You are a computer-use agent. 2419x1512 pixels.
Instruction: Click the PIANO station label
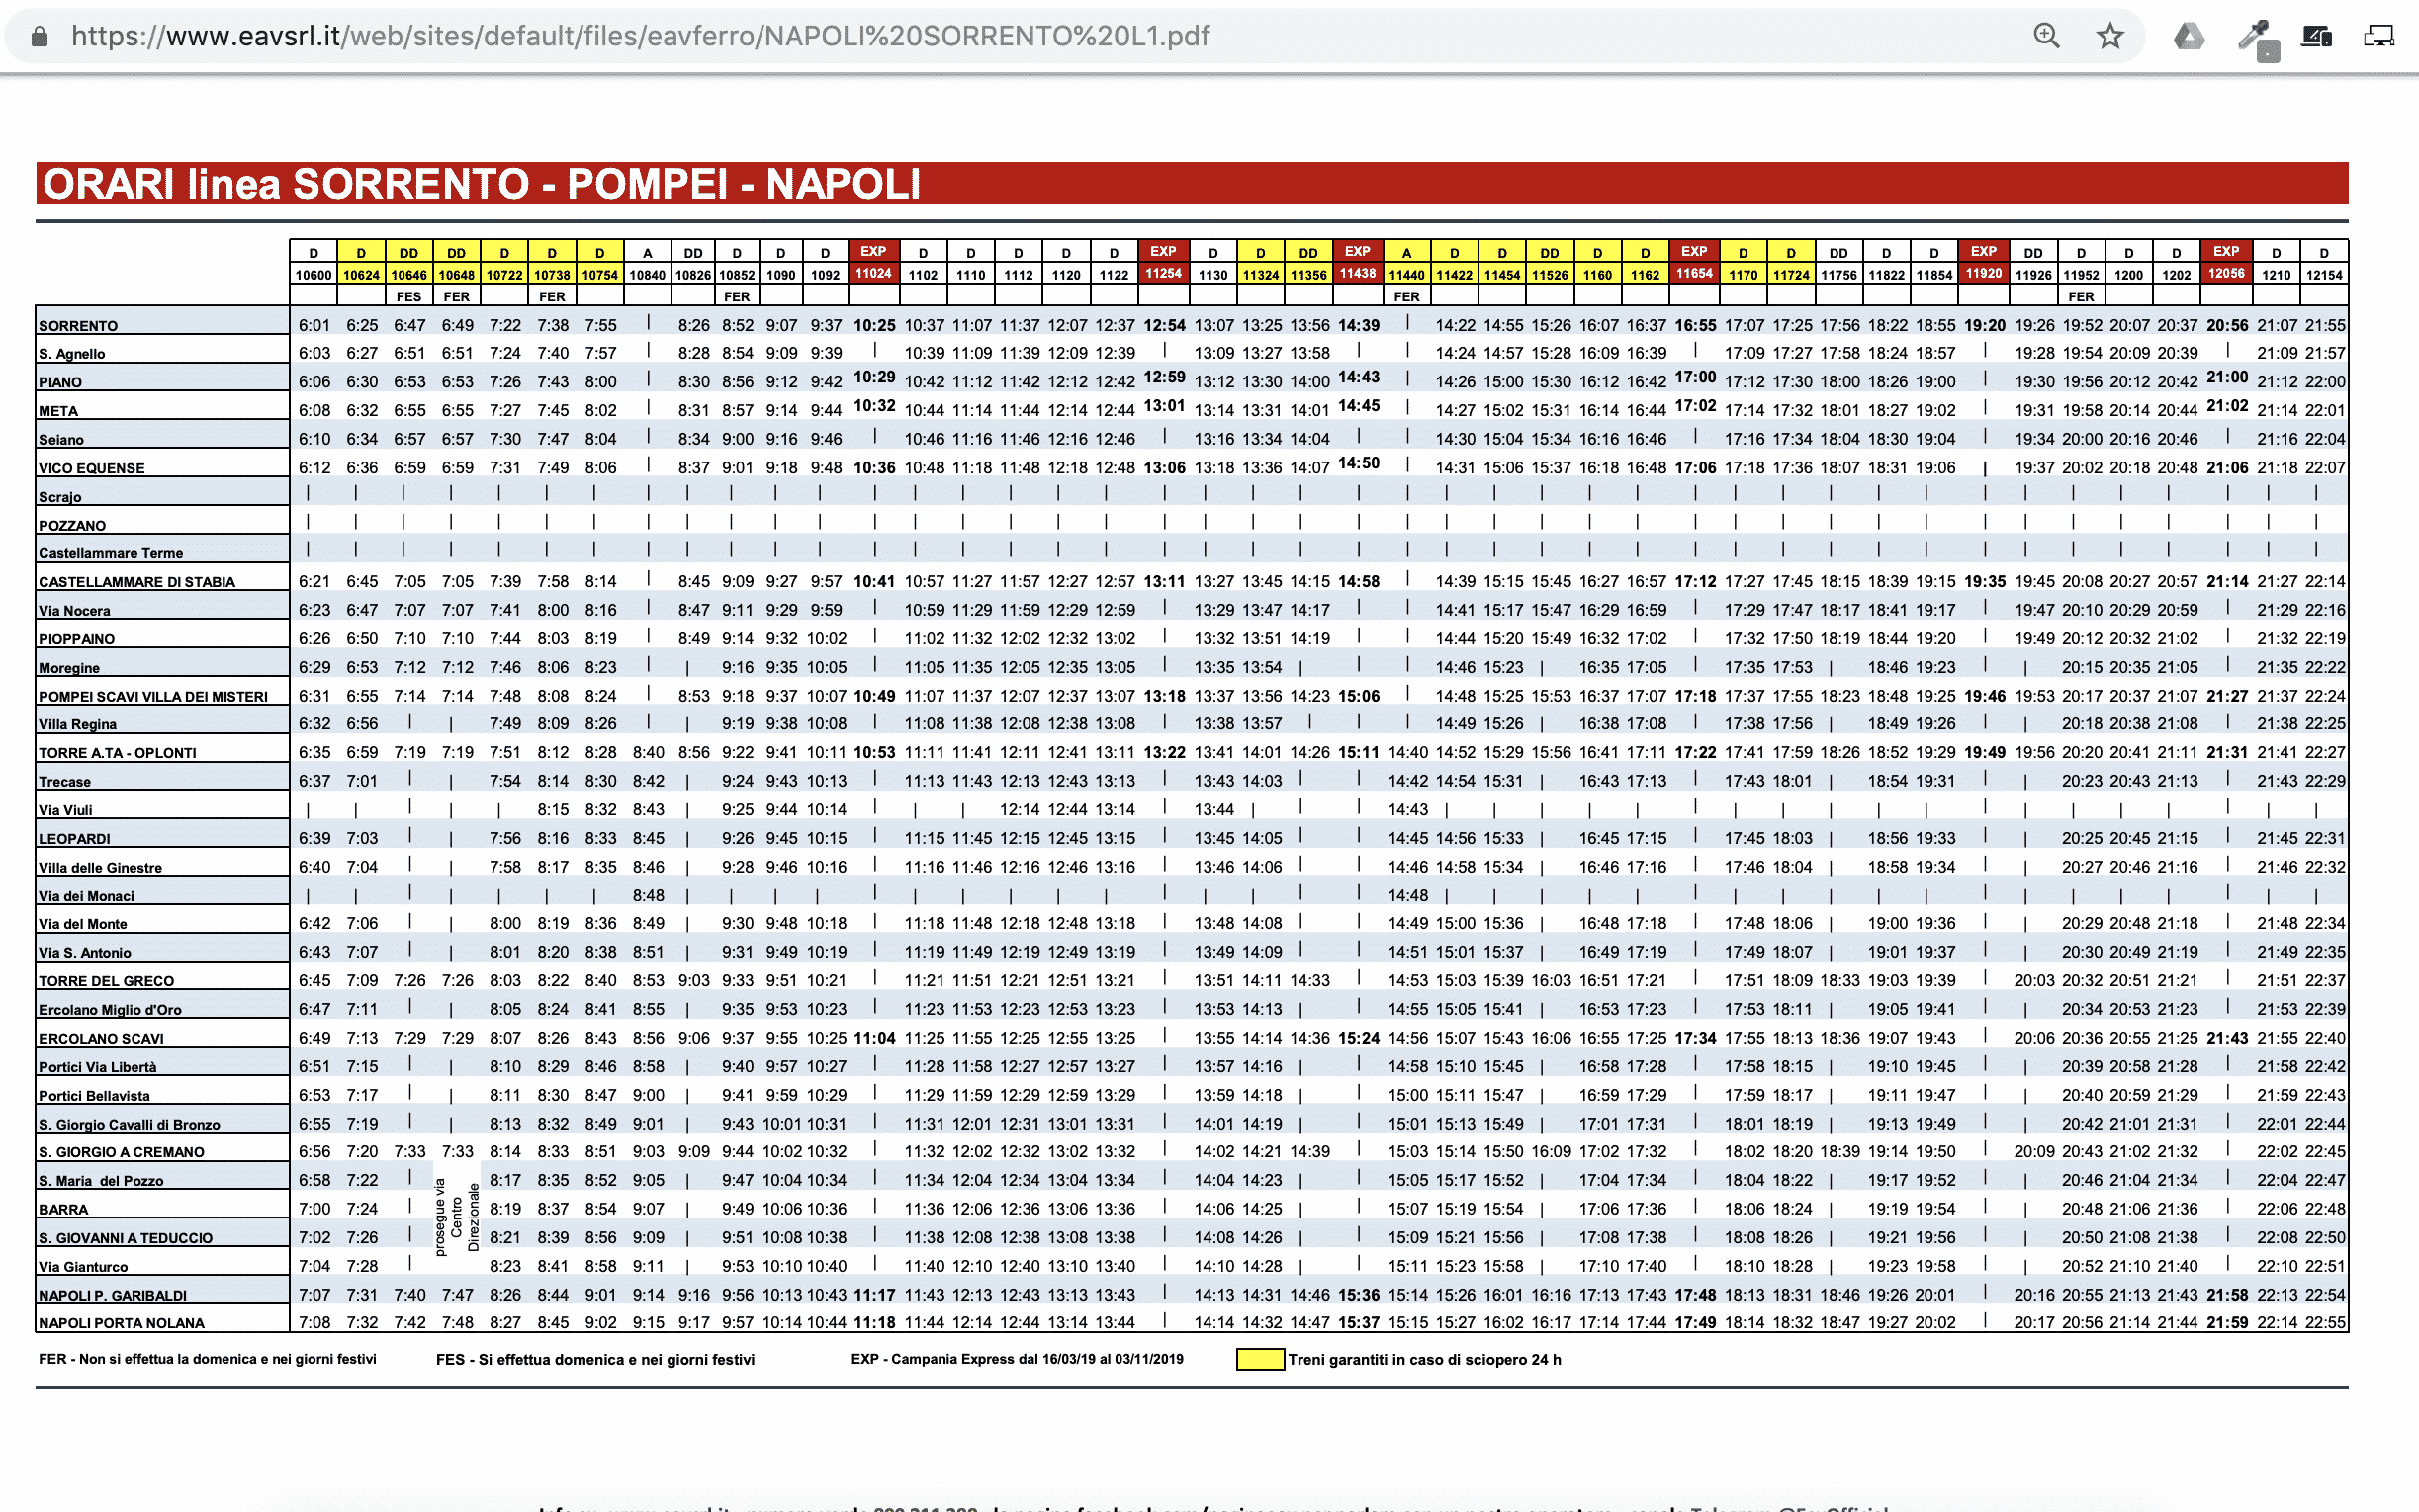(60, 382)
